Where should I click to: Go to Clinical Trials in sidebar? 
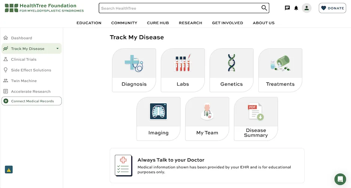pos(24,60)
